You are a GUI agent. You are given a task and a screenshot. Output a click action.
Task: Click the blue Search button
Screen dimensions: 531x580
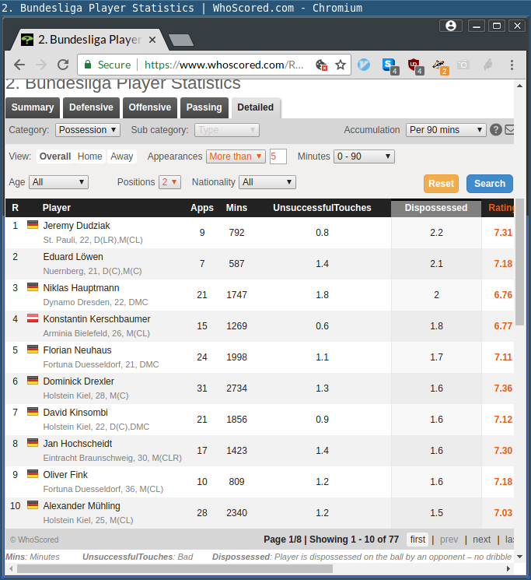490,184
